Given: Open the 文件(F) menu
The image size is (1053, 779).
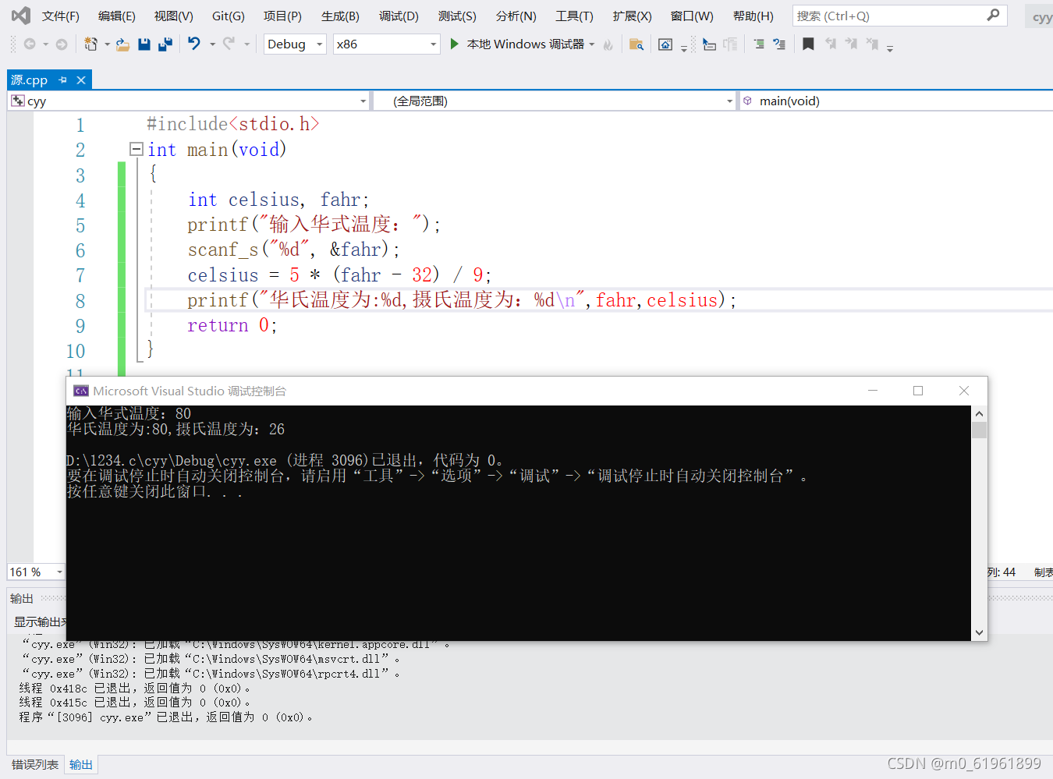Looking at the screenshot, I should pyautogui.click(x=60, y=16).
